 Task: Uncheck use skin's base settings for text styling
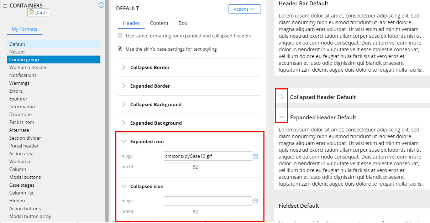pos(120,49)
